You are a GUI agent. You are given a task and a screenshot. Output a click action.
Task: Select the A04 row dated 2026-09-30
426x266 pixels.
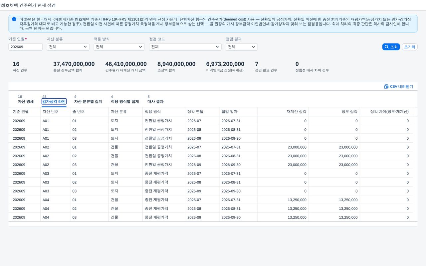(x=210, y=217)
